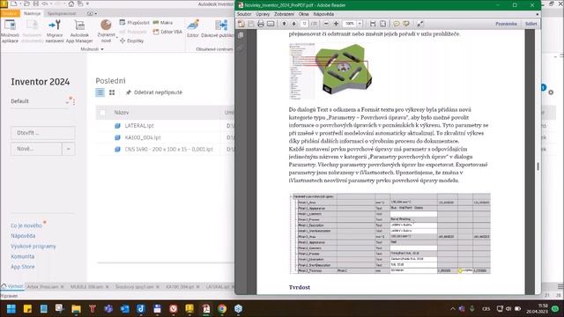The height and width of the screenshot is (317, 564).
Task: Go to next page in Adobe Reader
Action: point(293,24)
